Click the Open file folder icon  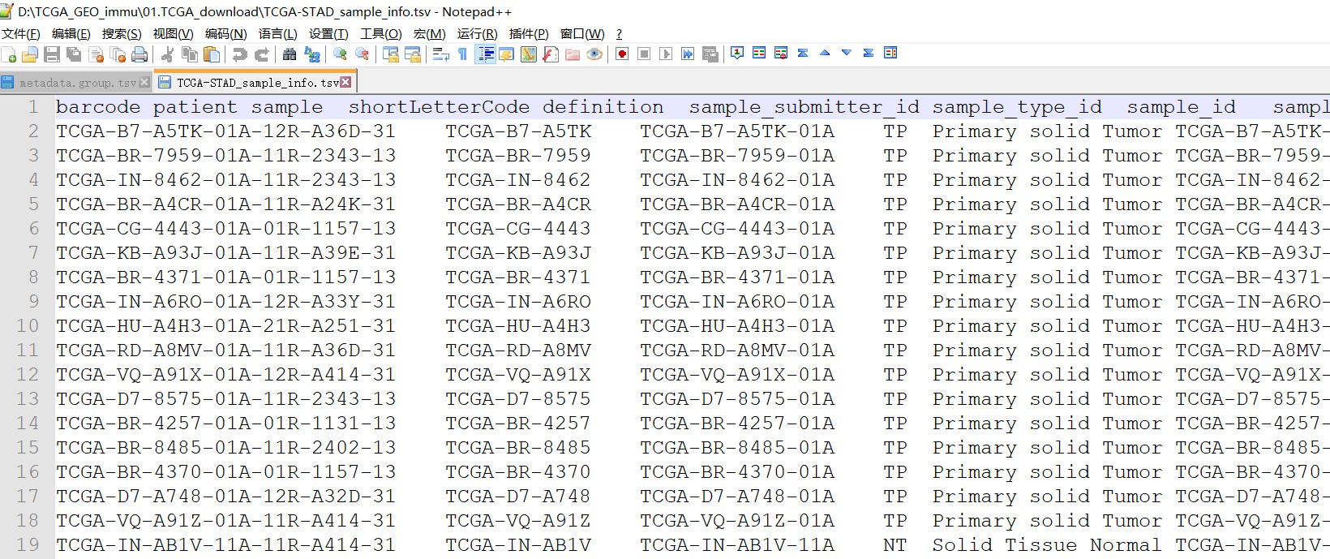(30, 54)
